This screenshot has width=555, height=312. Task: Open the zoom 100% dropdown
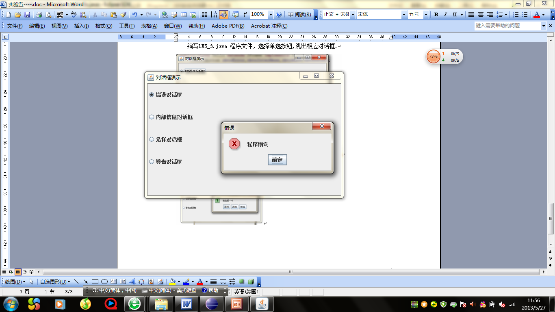click(x=271, y=15)
